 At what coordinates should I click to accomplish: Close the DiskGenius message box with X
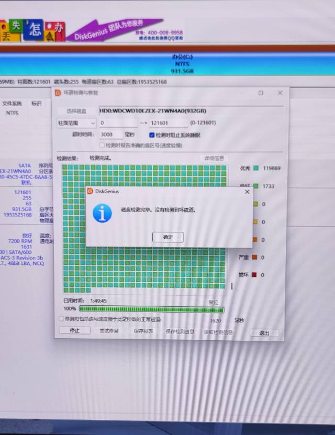[x=247, y=192]
